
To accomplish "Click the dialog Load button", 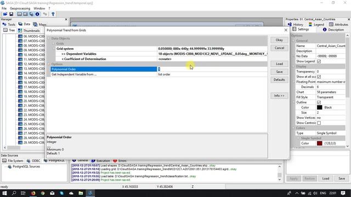I will pyautogui.click(x=279, y=64).
